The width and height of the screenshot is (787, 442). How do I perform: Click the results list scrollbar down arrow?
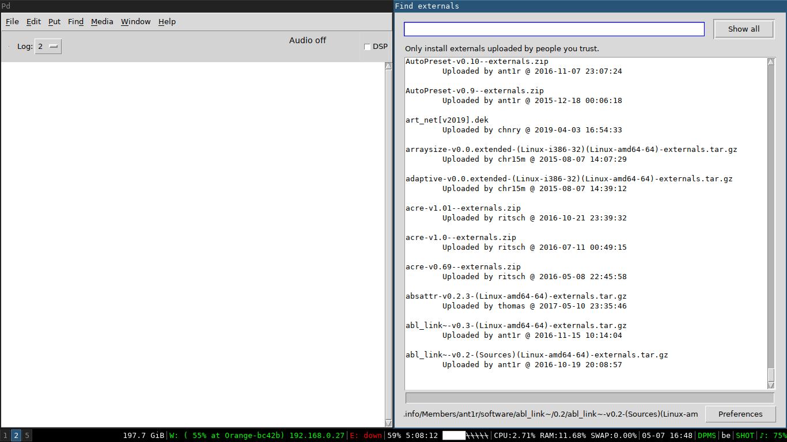click(x=771, y=385)
